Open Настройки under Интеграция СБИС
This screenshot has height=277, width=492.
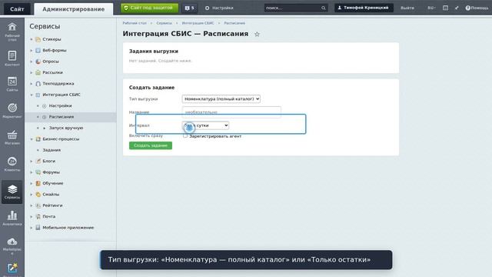60,106
